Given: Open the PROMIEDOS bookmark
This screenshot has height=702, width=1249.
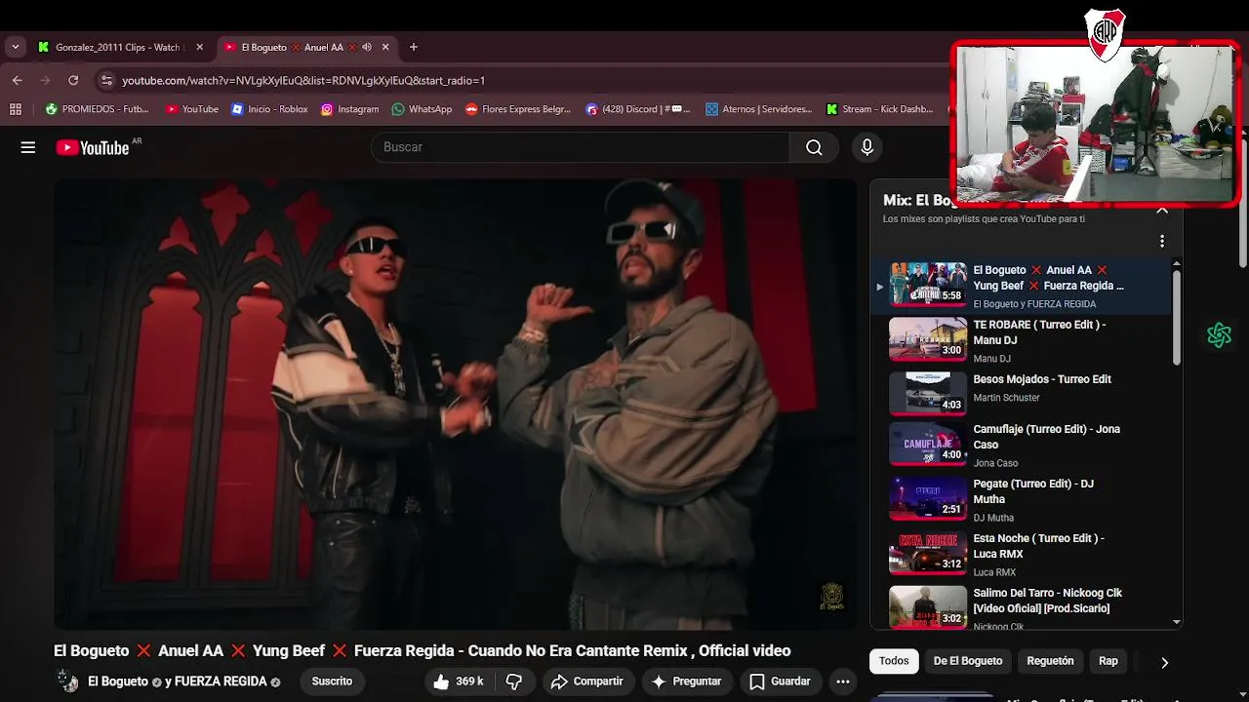Looking at the screenshot, I should (x=98, y=109).
